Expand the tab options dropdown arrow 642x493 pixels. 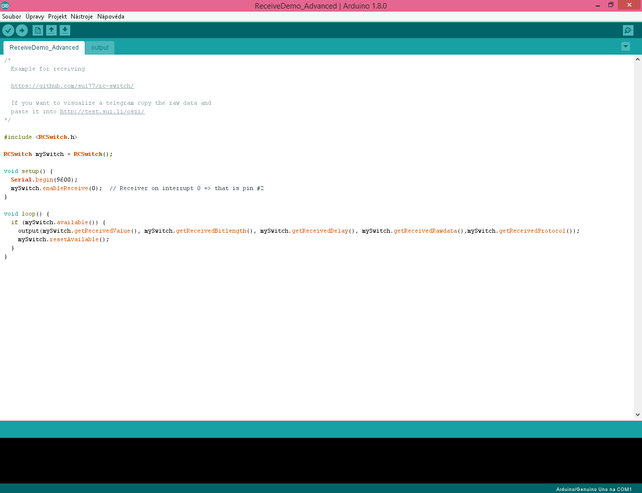coord(625,47)
